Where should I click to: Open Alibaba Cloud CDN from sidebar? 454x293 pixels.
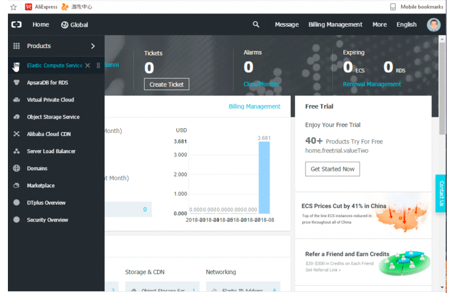[49, 134]
